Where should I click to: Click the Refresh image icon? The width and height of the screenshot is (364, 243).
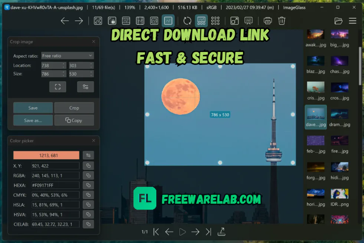[x=187, y=21]
